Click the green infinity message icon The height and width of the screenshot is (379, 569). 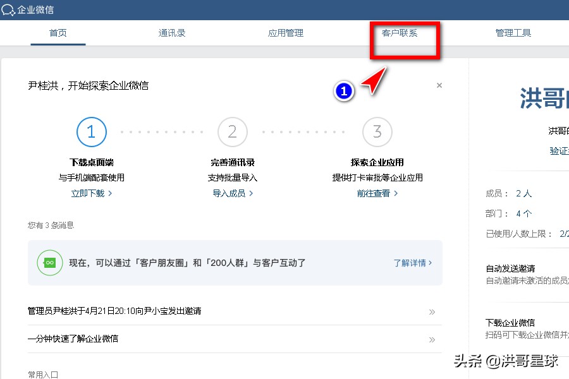[x=50, y=262]
